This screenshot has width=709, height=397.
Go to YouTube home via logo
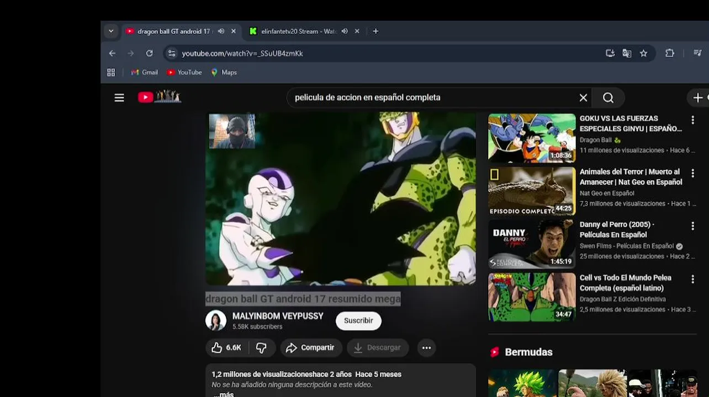coord(160,97)
